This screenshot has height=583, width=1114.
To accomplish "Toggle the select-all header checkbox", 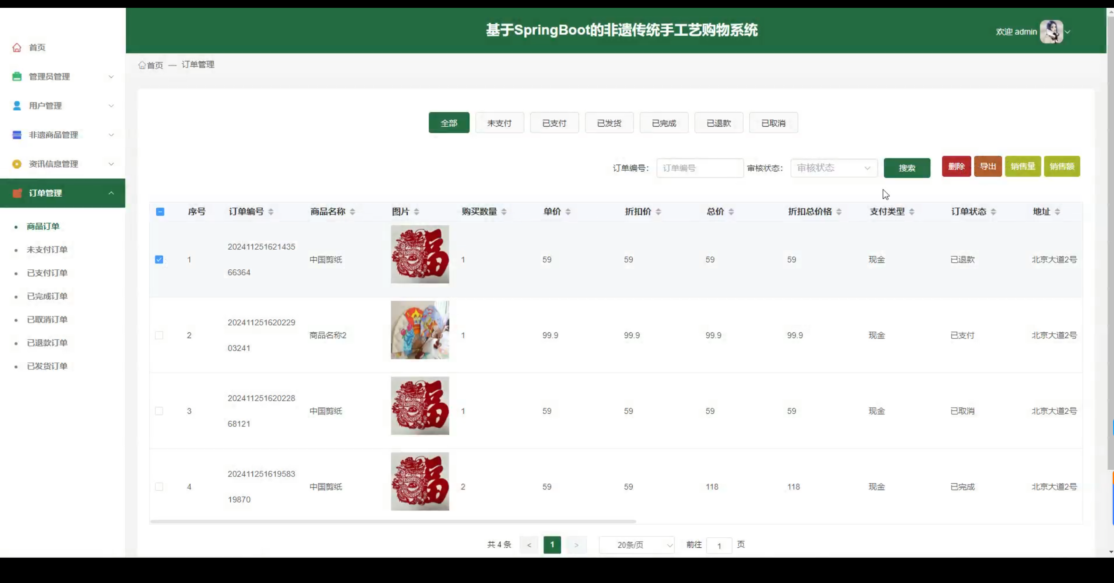I will 160,212.
